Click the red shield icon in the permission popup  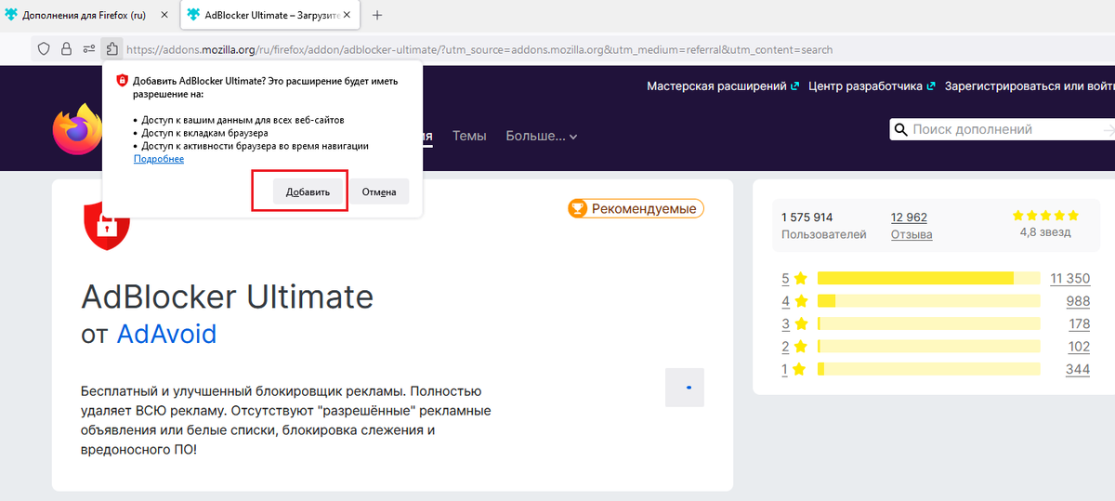point(122,81)
